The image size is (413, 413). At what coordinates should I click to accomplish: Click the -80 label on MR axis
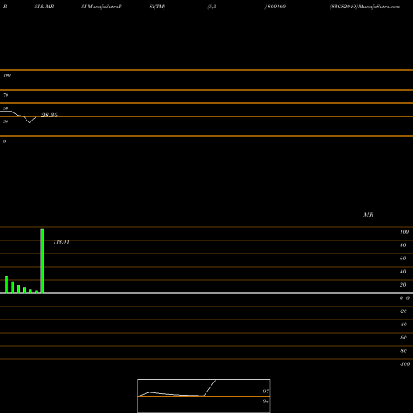[x=403, y=351]
